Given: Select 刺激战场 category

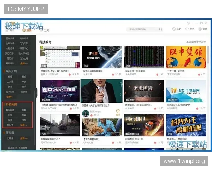Looking at the screenshot, I should 24,38.
